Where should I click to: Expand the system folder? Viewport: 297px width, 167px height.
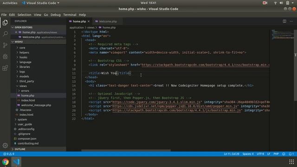coord(22,120)
